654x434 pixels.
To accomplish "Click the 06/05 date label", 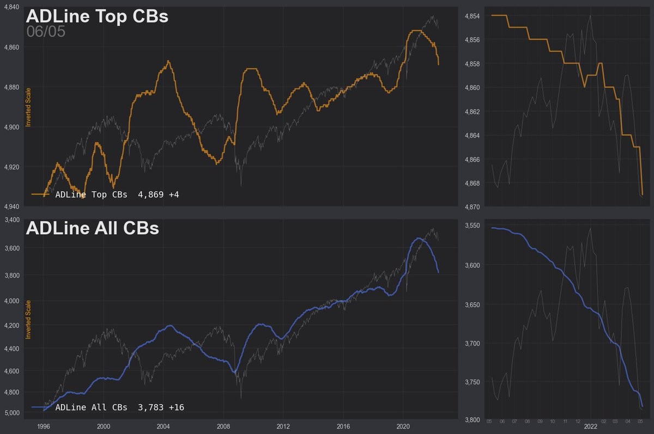I will [46, 32].
